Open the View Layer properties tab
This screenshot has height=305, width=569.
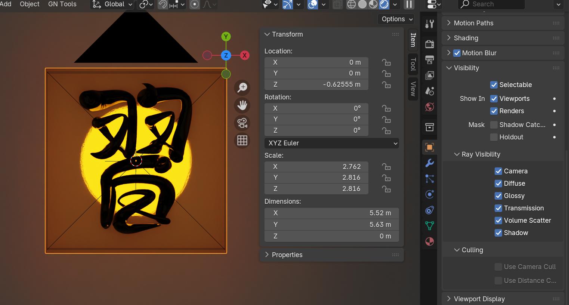pos(430,76)
